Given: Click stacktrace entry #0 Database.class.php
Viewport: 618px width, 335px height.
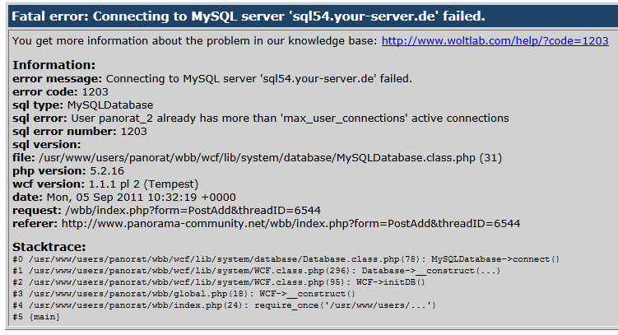Looking at the screenshot, I should (x=286, y=259).
